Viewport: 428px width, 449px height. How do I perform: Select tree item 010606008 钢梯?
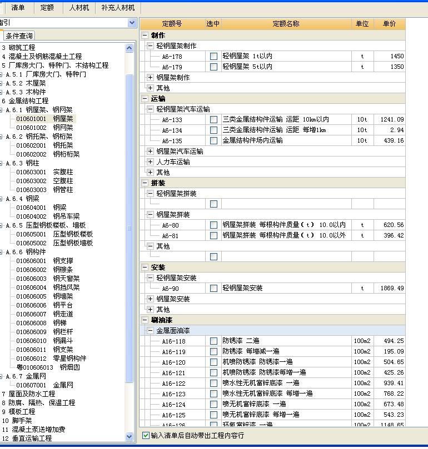tap(41, 322)
